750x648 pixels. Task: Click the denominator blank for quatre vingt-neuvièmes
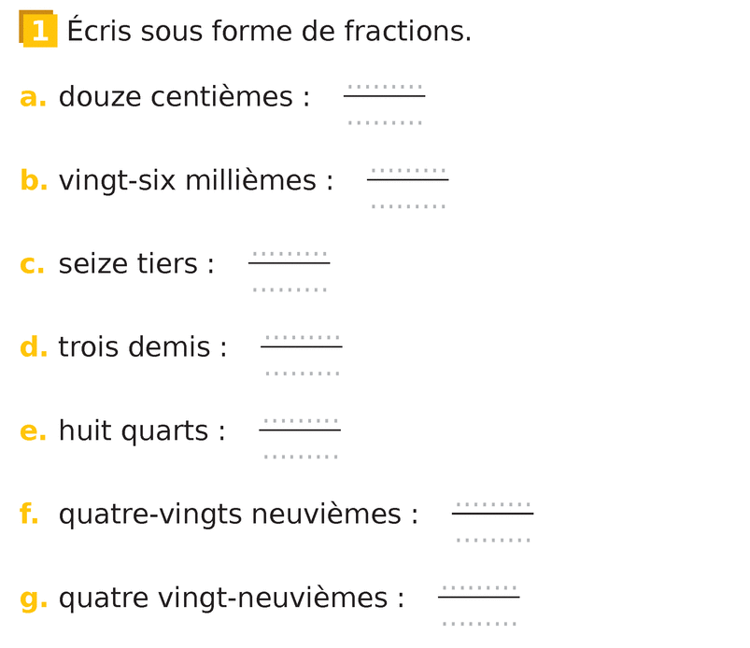(478, 623)
